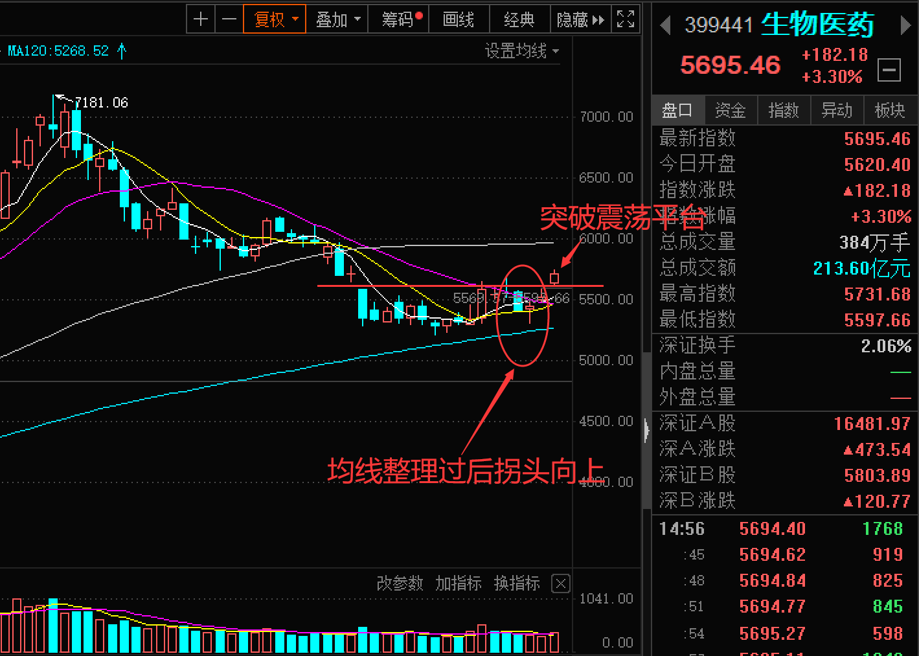The image size is (919, 656).
Task: Select the 资金 tab
Action: (x=731, y=111)
